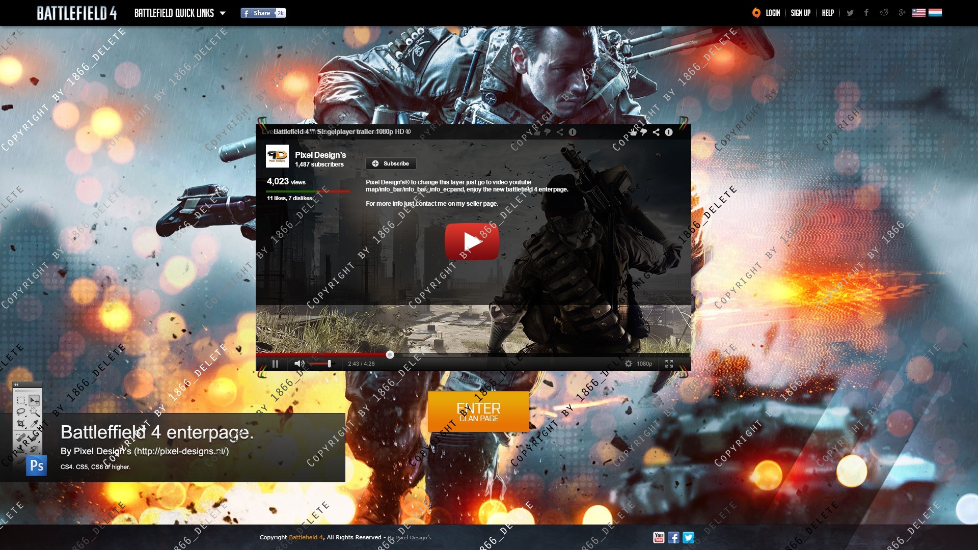Click the 4,023 views count
The width and height of the screenshot is (978, 550).
click(x=286, y=181)
